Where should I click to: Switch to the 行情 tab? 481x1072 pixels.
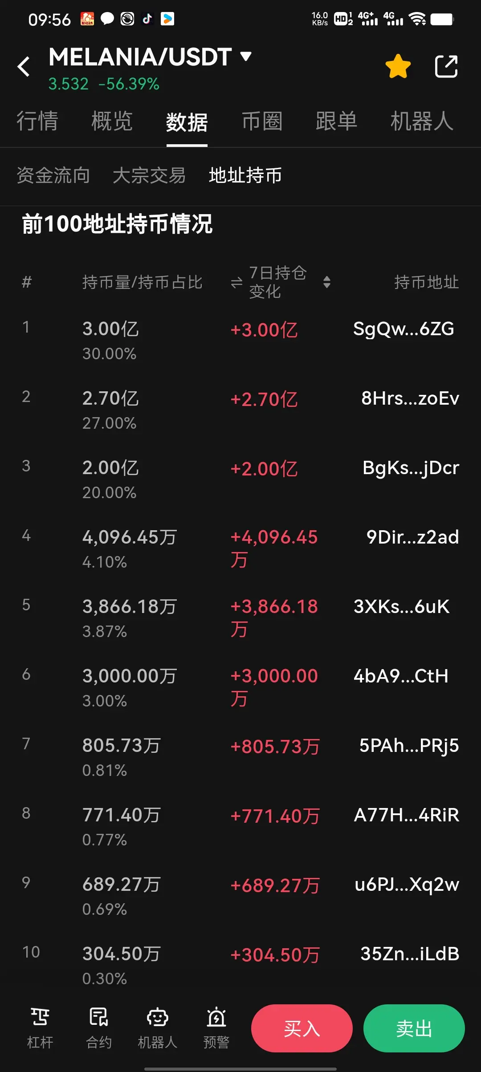coord(37,121)
